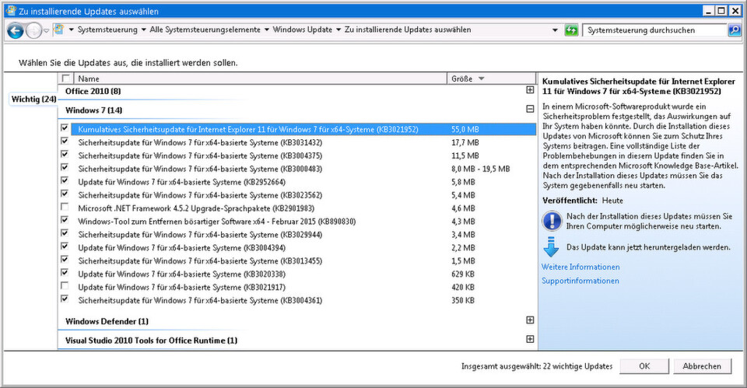Click the green refresh button
The height and width of the screenshot is (388, 747).
click(x=571, y=30)
